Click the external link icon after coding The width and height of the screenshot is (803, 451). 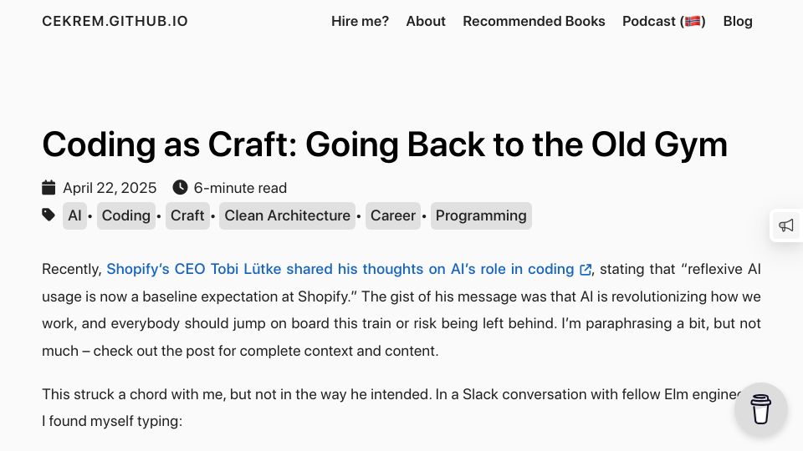585,270
